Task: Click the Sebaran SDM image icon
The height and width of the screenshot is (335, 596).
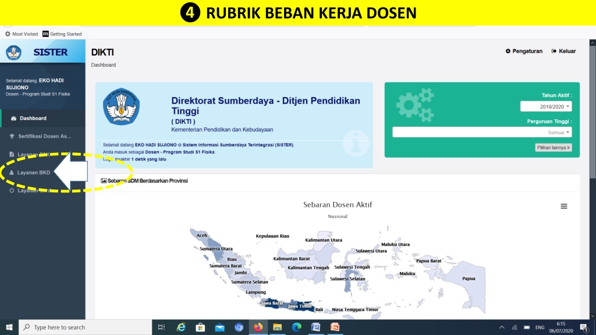Action: coord(104,181)
